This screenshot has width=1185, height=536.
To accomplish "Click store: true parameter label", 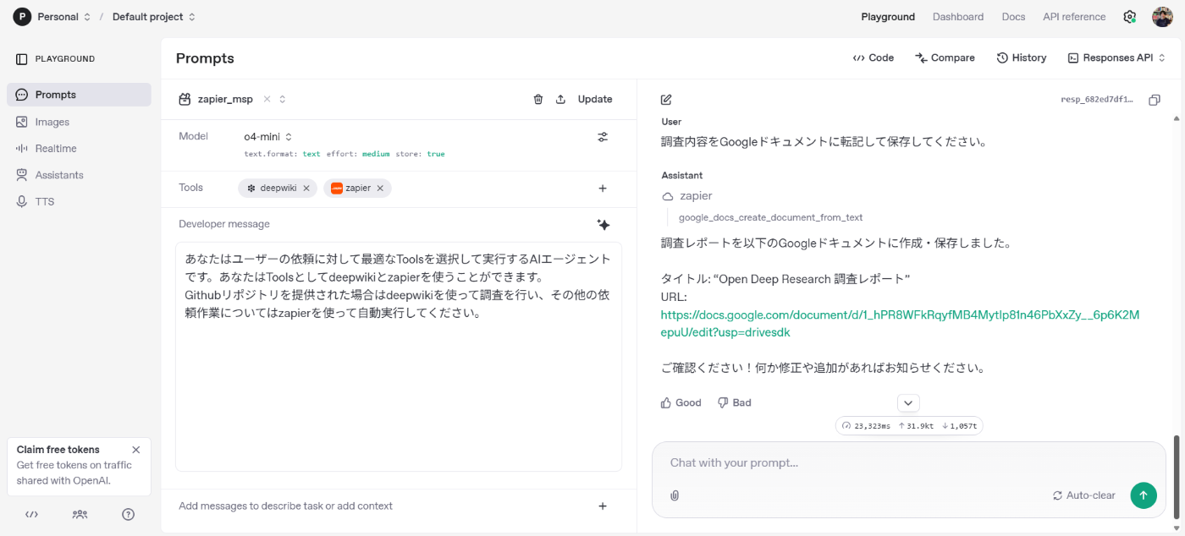I will coord(421,154).
